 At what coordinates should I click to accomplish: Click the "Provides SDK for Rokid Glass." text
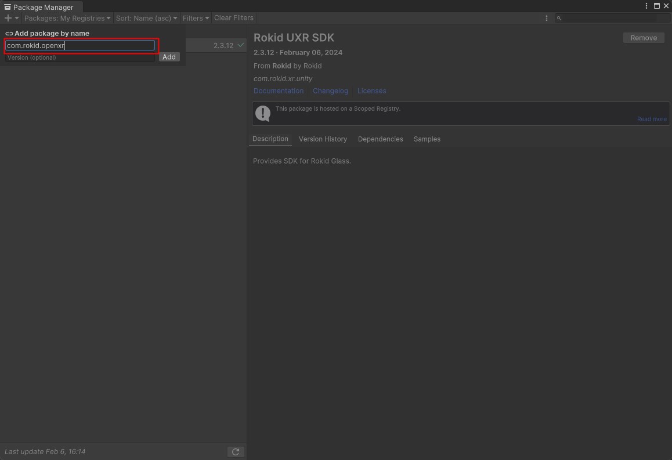click(x=302, y=161)
